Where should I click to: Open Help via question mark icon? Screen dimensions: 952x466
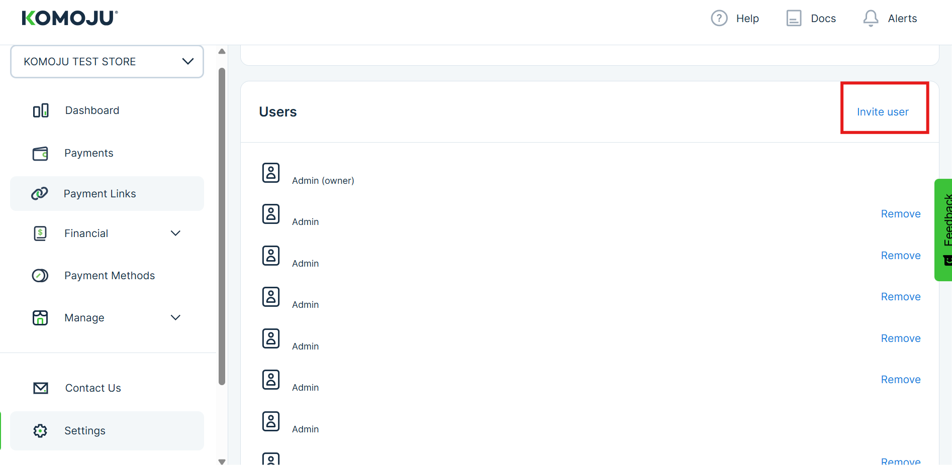(719, 19)
